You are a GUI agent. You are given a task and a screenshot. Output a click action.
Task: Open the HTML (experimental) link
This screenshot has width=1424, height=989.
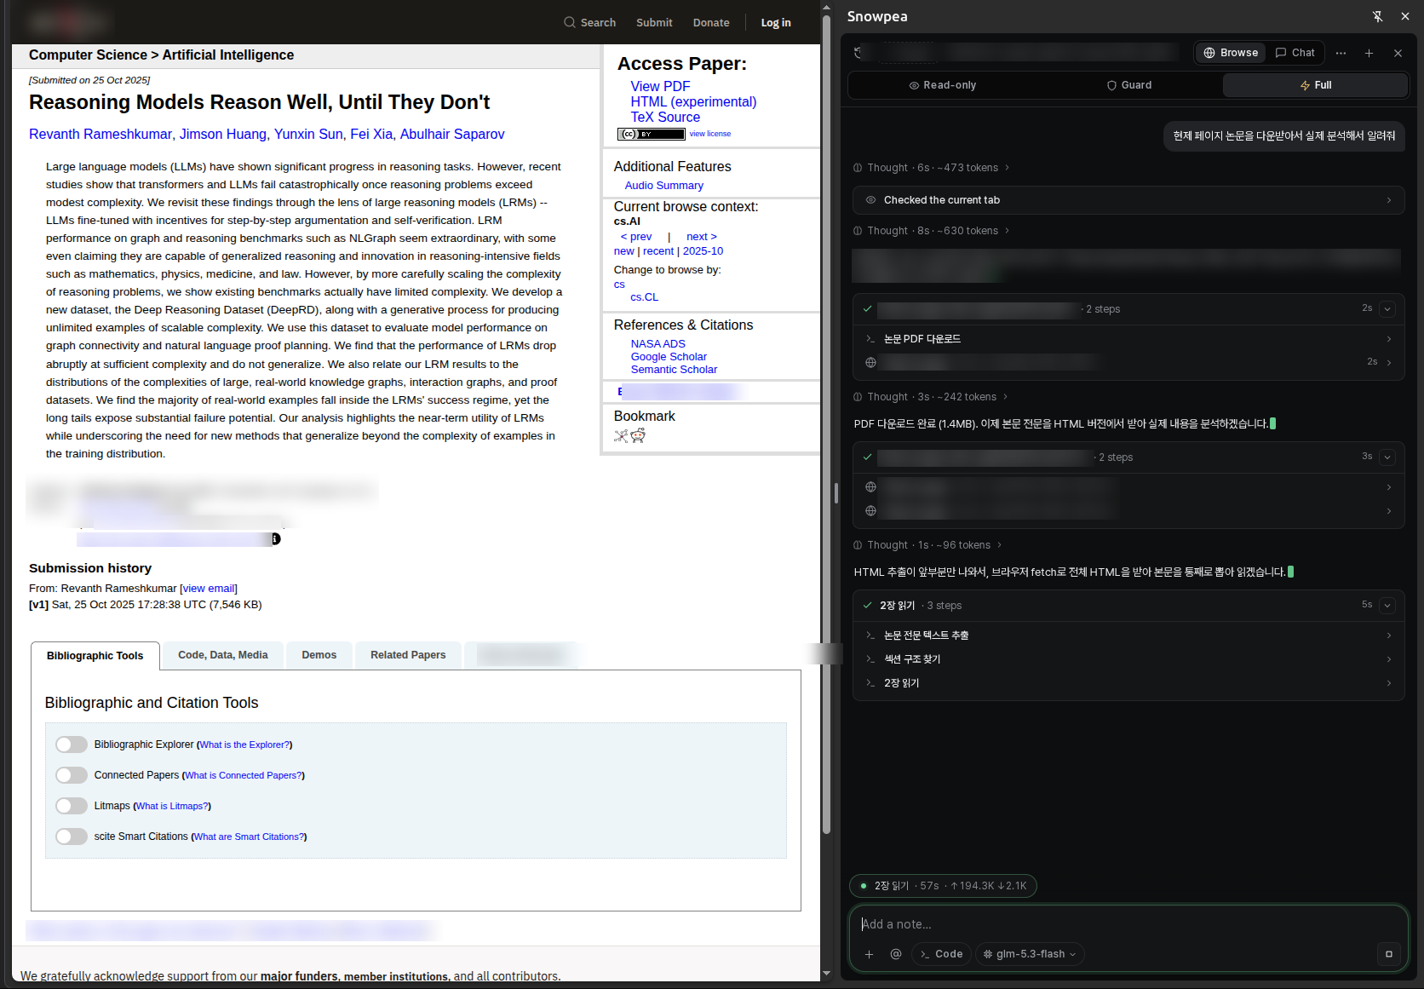tap(693, 101)
